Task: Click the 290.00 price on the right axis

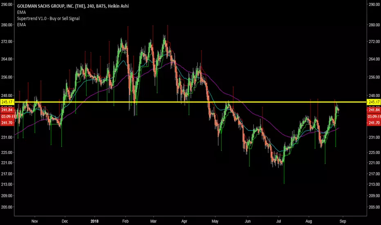Action: [374, 4]
